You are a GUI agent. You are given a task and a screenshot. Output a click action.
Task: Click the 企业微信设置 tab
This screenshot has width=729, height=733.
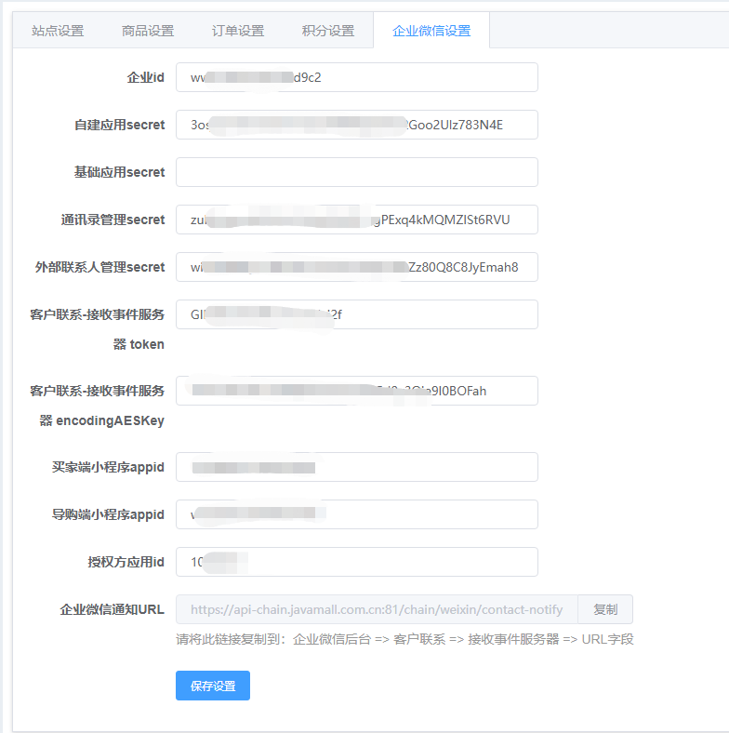(431, 31)
